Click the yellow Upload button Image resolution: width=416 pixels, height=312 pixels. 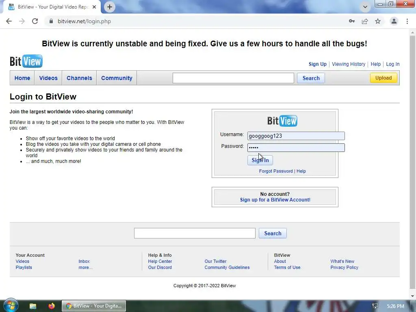tap(383, 78)
